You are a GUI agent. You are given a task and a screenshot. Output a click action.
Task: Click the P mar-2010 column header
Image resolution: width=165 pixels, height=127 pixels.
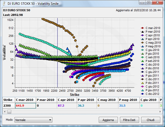click(46, 100)
